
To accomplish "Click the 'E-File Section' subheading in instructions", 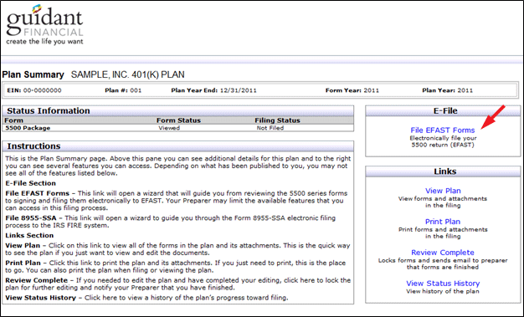I will (x=30, y=183).
